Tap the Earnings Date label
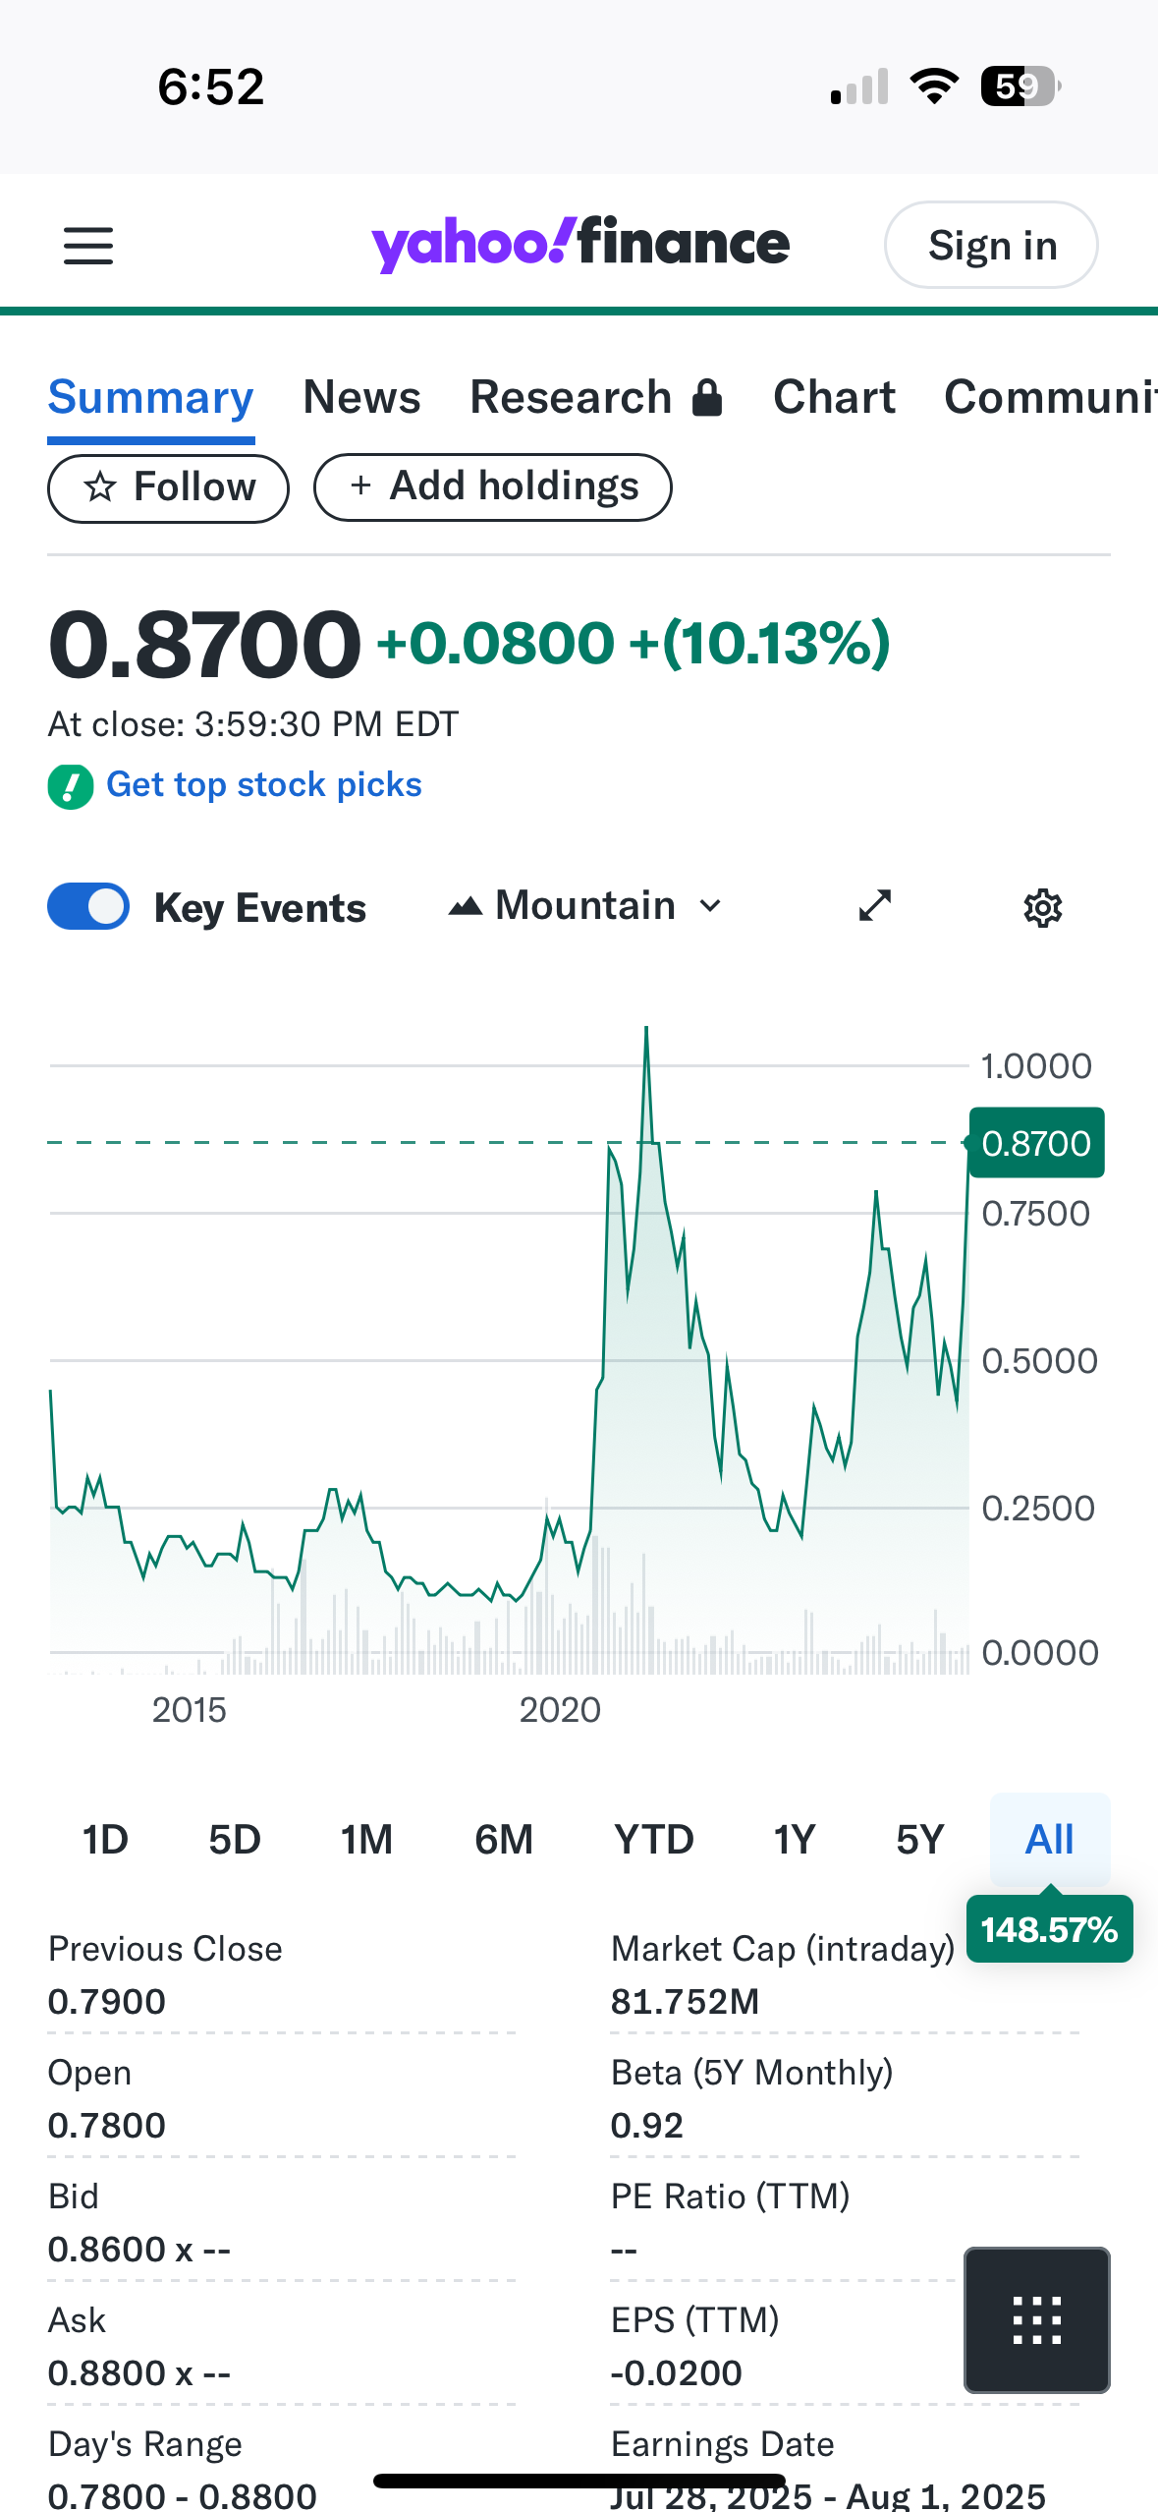Image resolution: width=1158 pixels, height=2512 pixels. tap(723, 2444)
